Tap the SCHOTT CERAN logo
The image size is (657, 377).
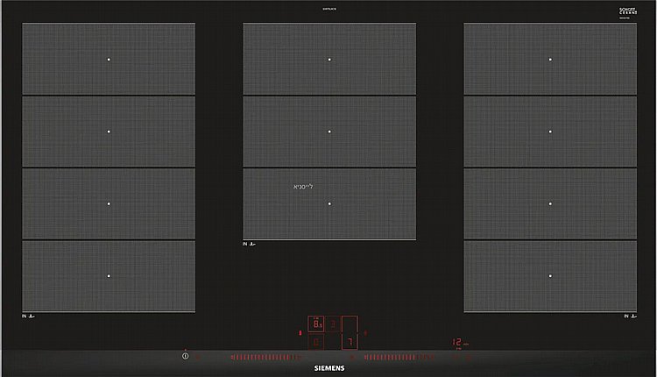[628, 11]
